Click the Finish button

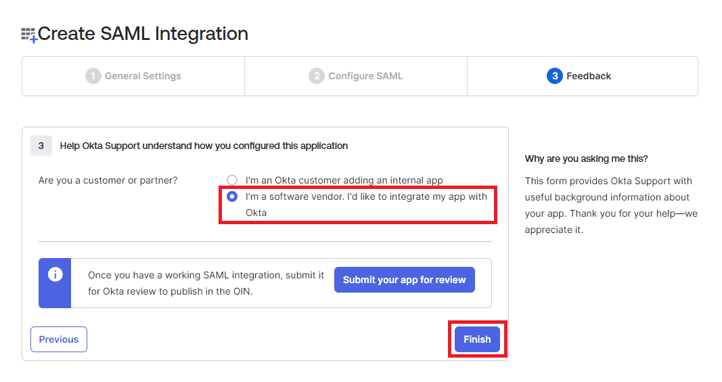pos(477,339)
